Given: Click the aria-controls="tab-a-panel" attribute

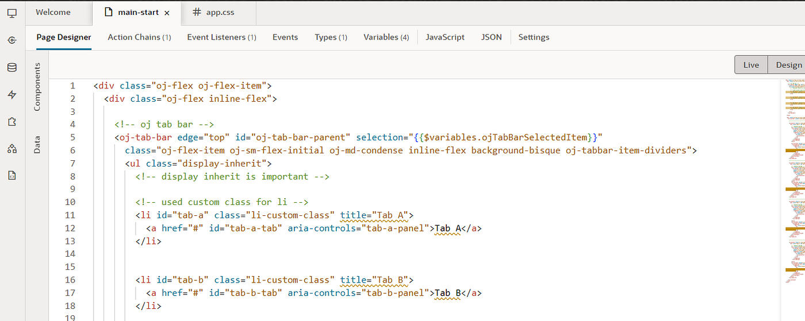Looking at the screenshot, I should [358, 228].
